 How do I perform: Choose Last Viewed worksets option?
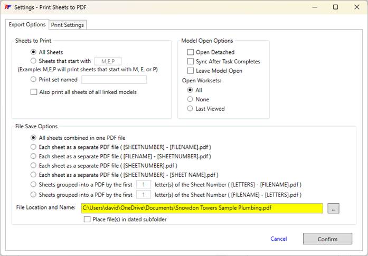coord(190,109)
